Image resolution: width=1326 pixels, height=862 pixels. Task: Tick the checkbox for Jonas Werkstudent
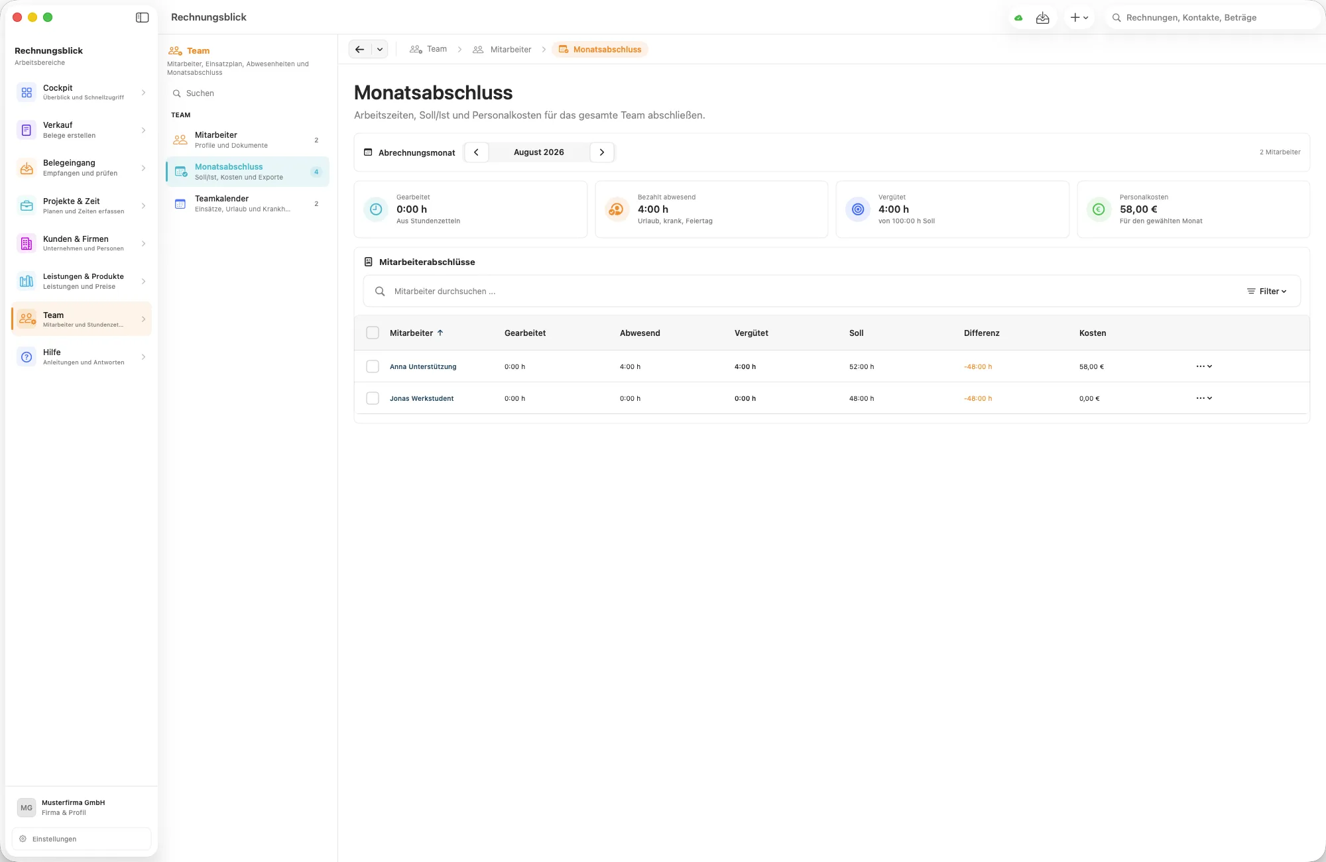[373, 398]
